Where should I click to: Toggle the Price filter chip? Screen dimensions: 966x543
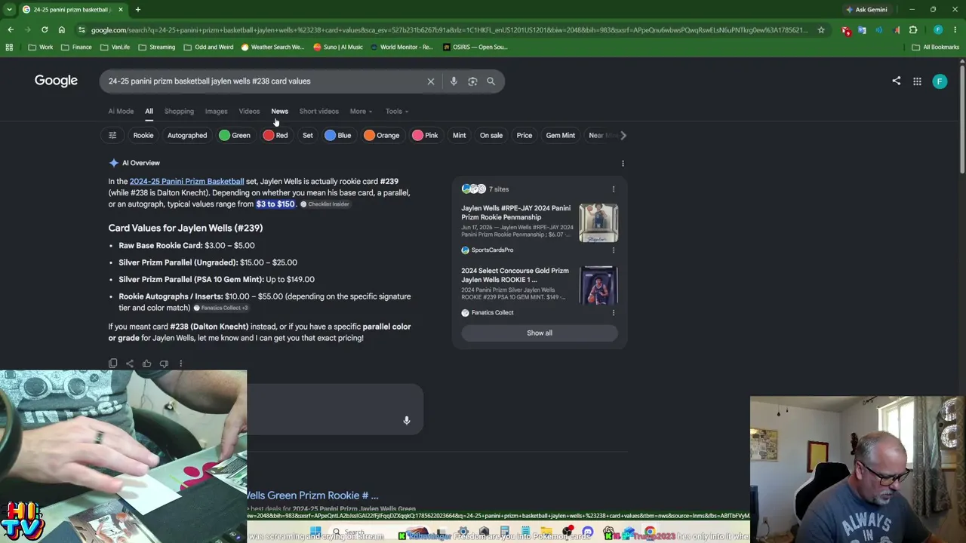(x=525, y=136)
